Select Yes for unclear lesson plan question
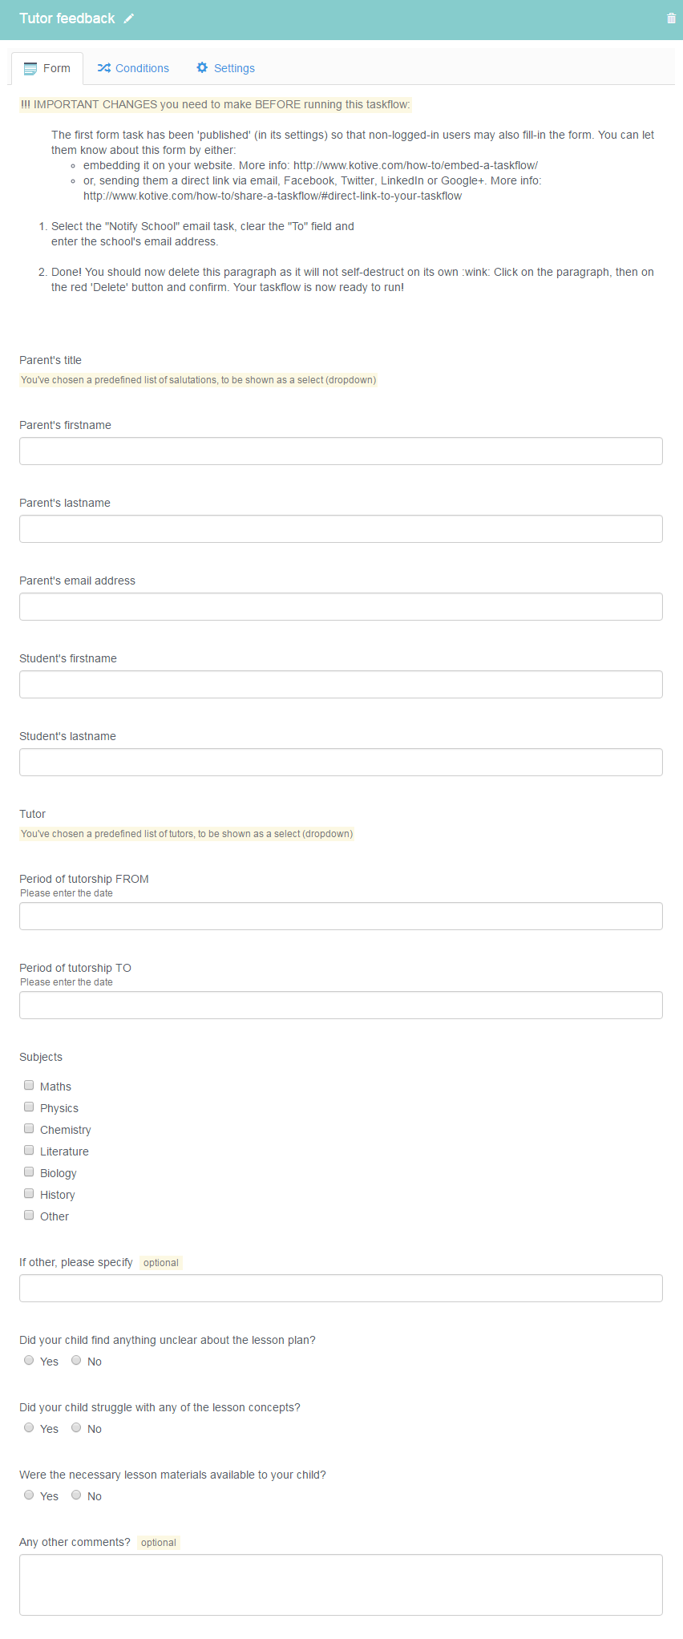Viewport: 683px width, 1639px height. [x=29, y=1360]
